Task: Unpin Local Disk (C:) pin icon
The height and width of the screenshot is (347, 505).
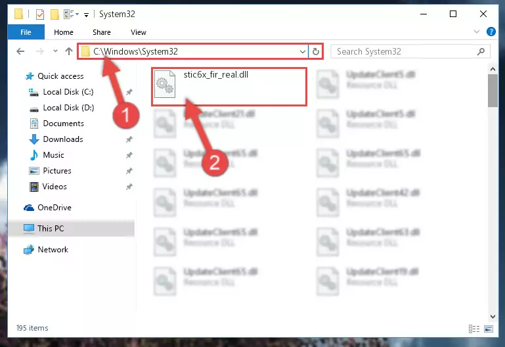Action: pos(129,92)
